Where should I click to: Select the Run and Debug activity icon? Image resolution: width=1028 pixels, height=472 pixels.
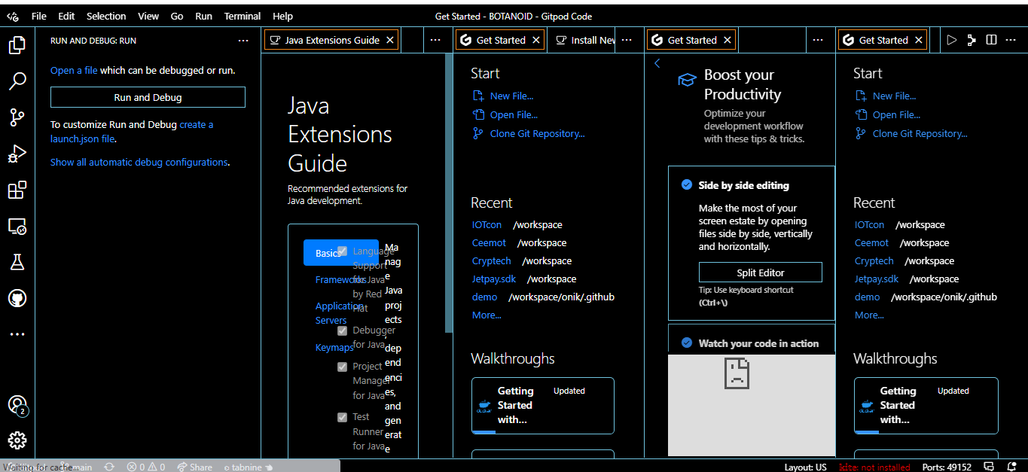point(17,154)
